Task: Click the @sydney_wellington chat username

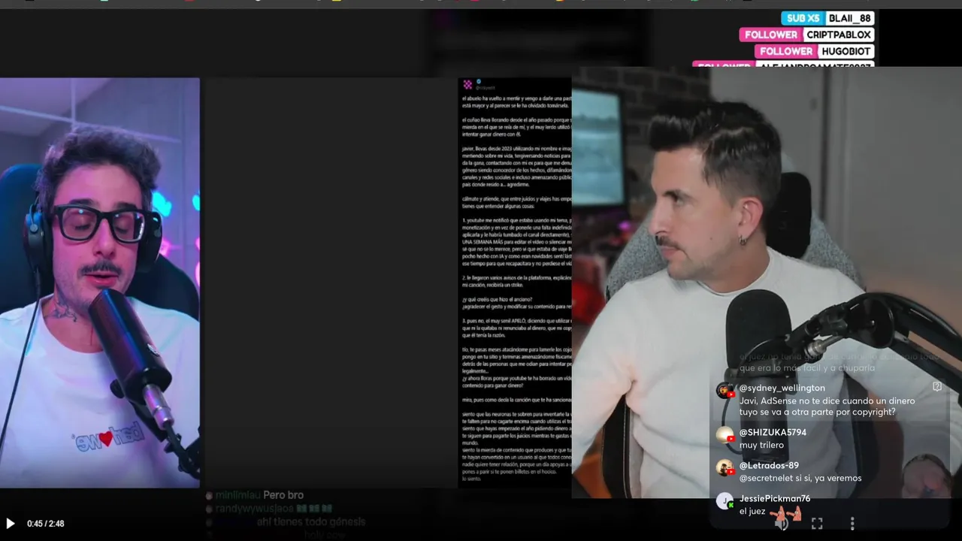Action: [782, 388]
